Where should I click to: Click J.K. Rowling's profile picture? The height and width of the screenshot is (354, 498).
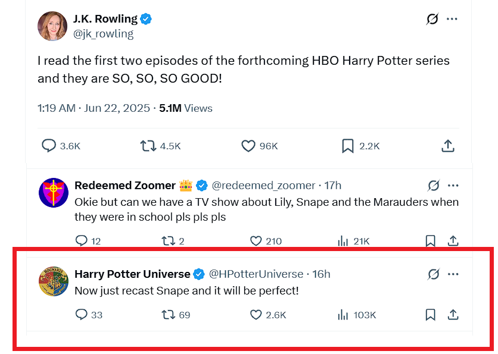52,26
